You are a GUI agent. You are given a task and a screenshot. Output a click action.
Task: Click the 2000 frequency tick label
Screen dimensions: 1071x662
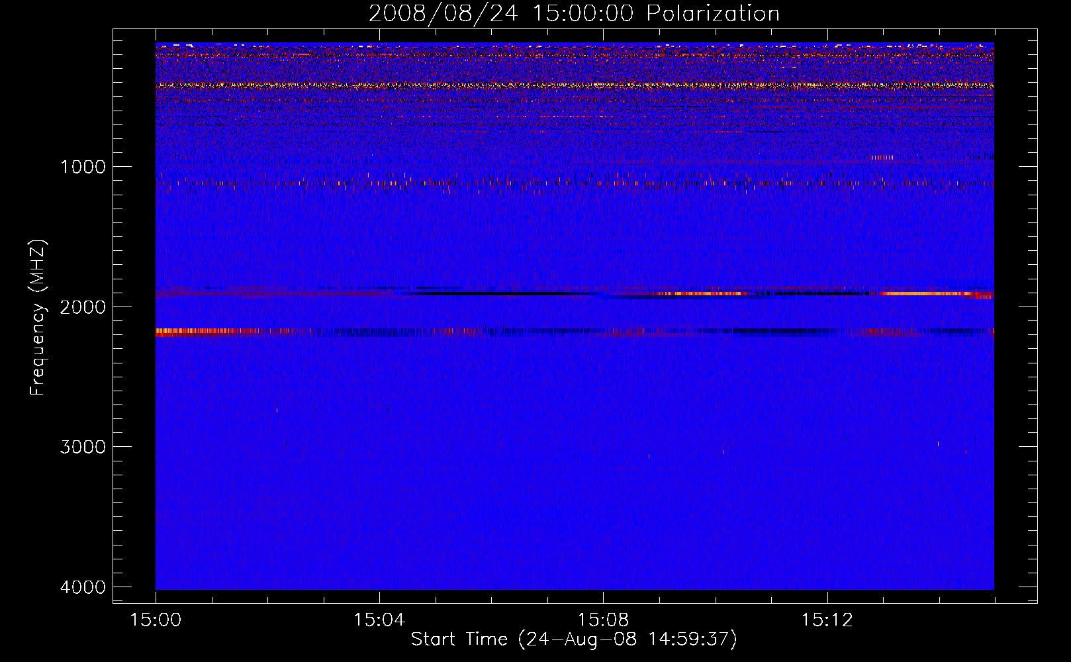(83, 307)
